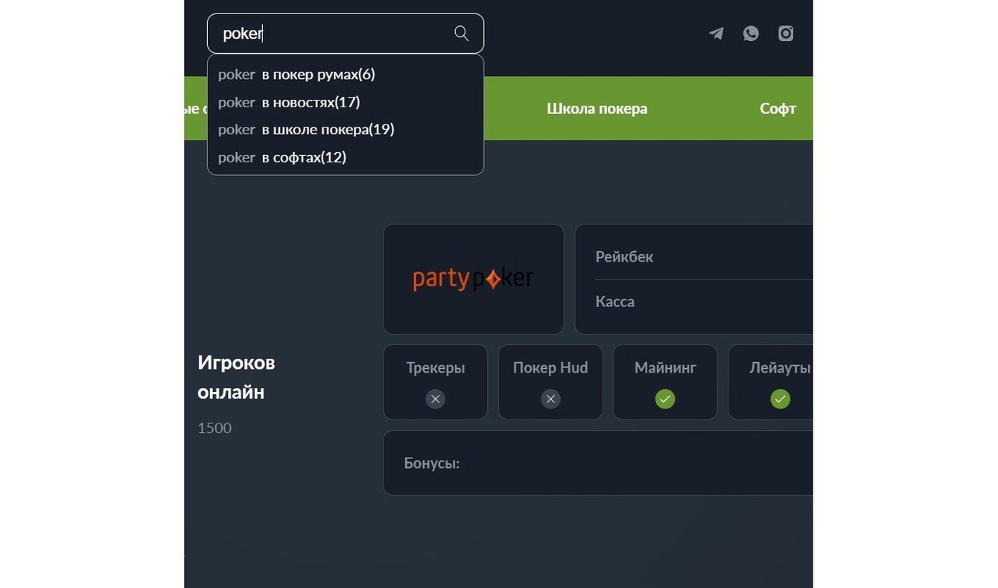Open the WhatsApp social link
This screenshot has height=588, width=998.
point(751,34)
